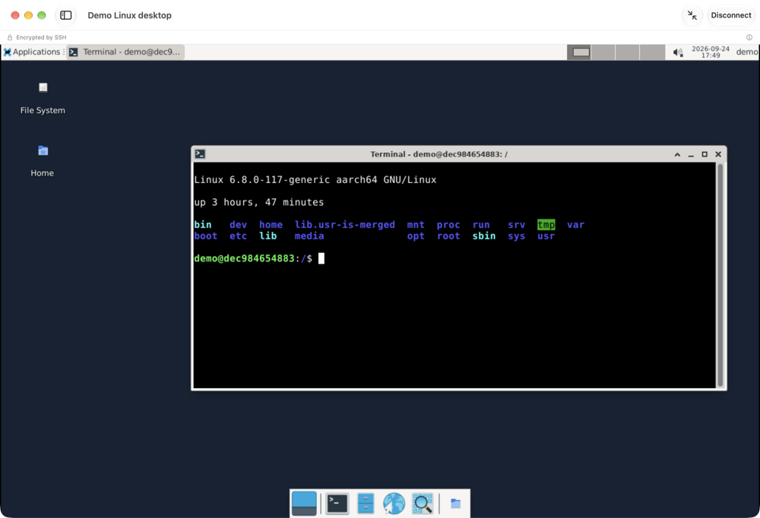Open Application Finder magnifier icon in dock
This screenshot has width=760, height=518.
tap(422, 504)
